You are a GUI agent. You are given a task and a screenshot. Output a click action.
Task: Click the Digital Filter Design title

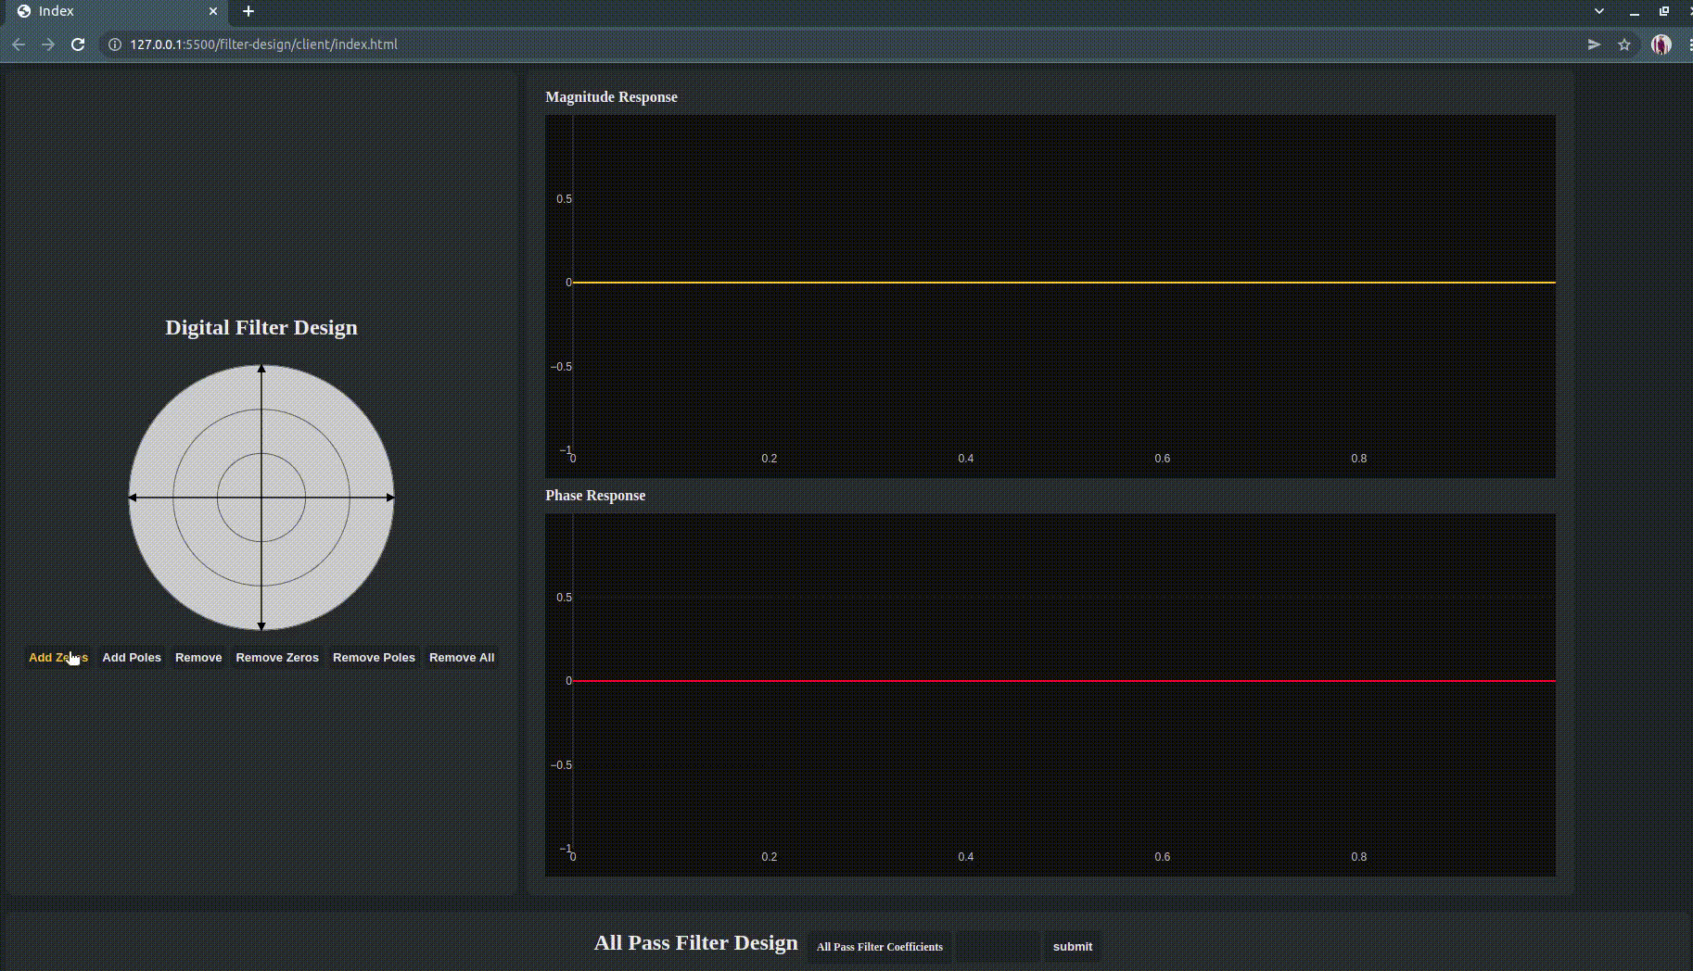[x=261, y=328]
